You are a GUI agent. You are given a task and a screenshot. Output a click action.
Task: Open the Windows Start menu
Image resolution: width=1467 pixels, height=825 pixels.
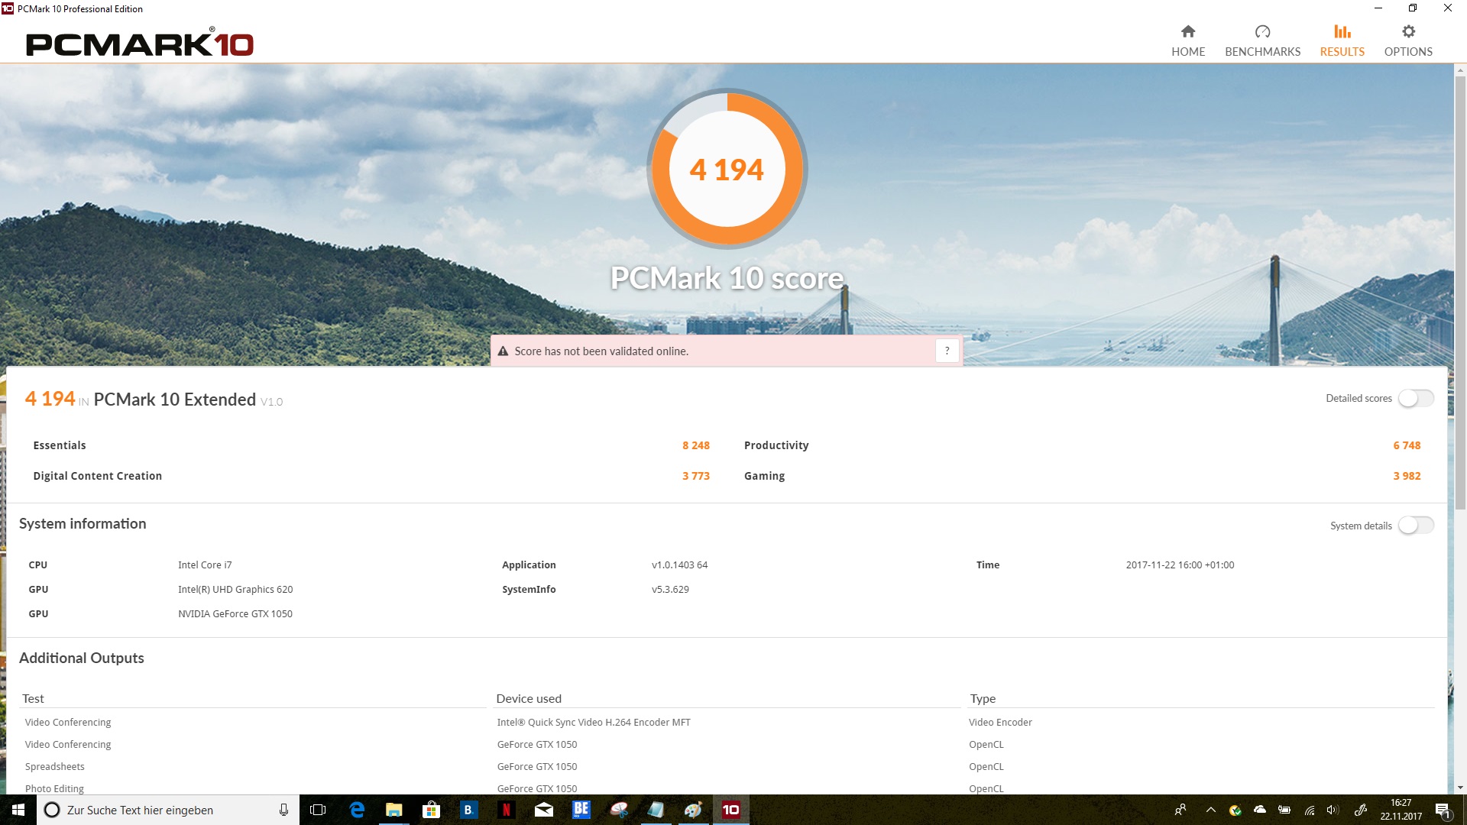tap(18, 810)
